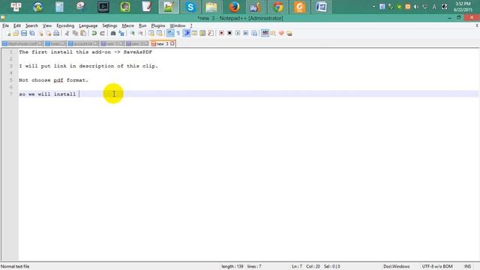Click the volume speaker tray icon
The height and width of the screenshot is (270, 480).
point(416,7)
